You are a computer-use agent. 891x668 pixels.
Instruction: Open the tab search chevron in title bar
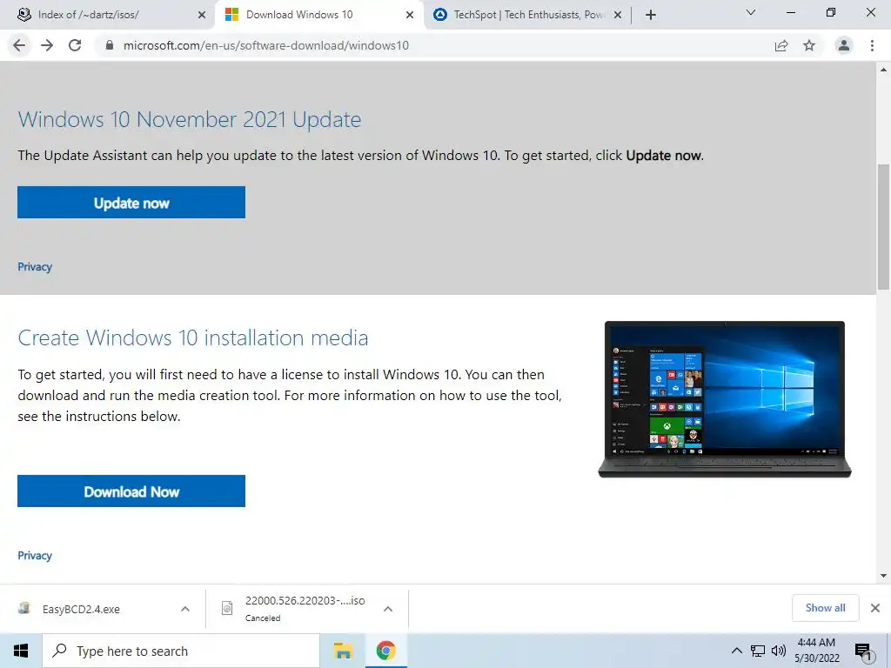[751, 12]
